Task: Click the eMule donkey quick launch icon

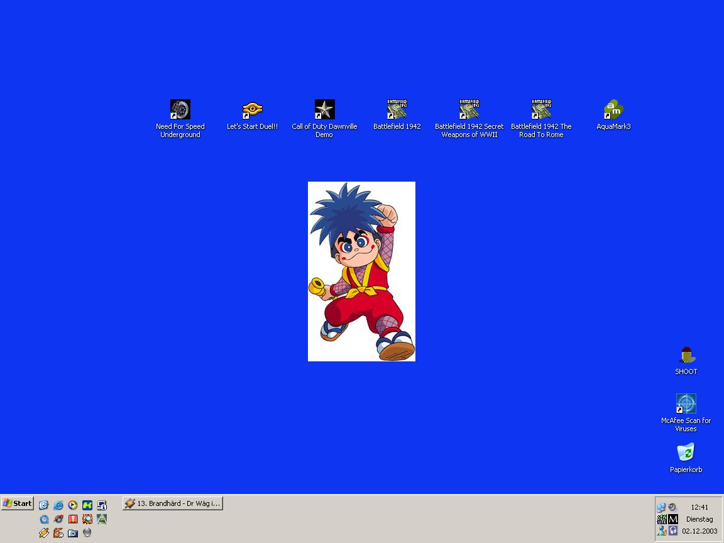Action: coord(58,533)
